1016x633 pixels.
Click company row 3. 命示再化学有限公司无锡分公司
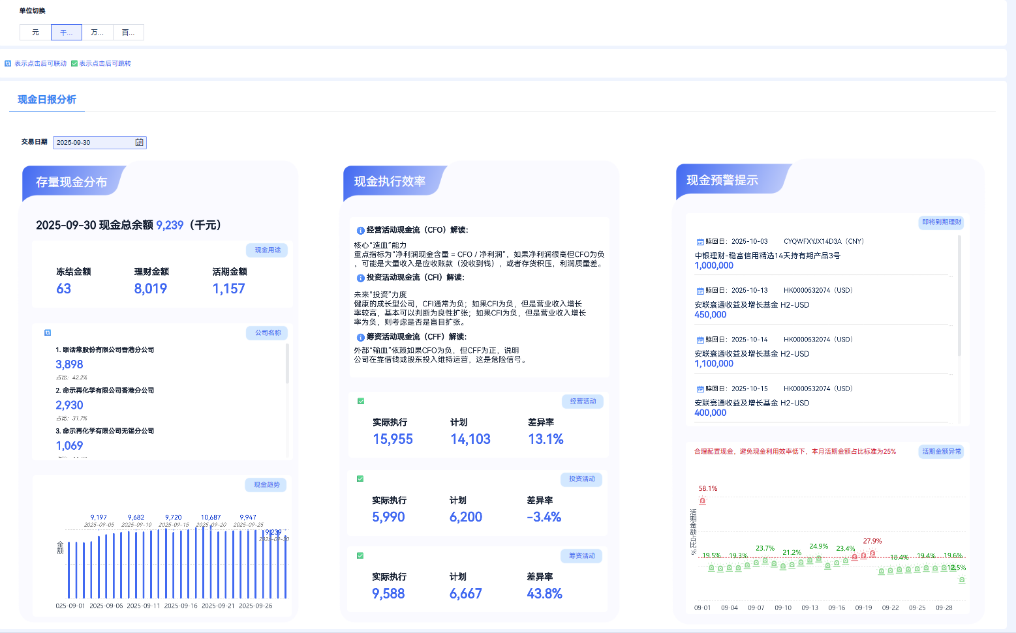pyautogui.click(x=105, y=431)
